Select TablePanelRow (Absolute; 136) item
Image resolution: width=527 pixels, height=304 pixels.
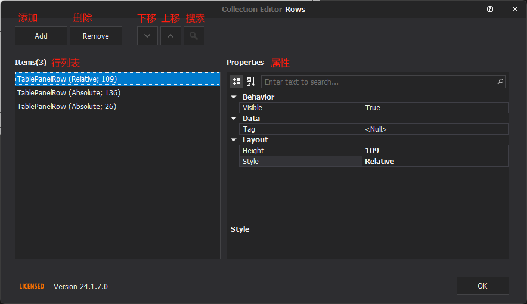point(117,93)
